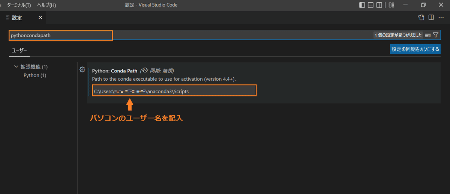
Task: Open the ヘルプ(H) menu
Action: [46, 5]
